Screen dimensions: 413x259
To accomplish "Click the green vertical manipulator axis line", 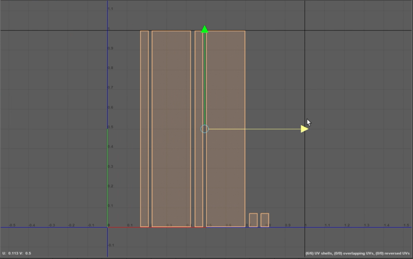I will [204, 80].
